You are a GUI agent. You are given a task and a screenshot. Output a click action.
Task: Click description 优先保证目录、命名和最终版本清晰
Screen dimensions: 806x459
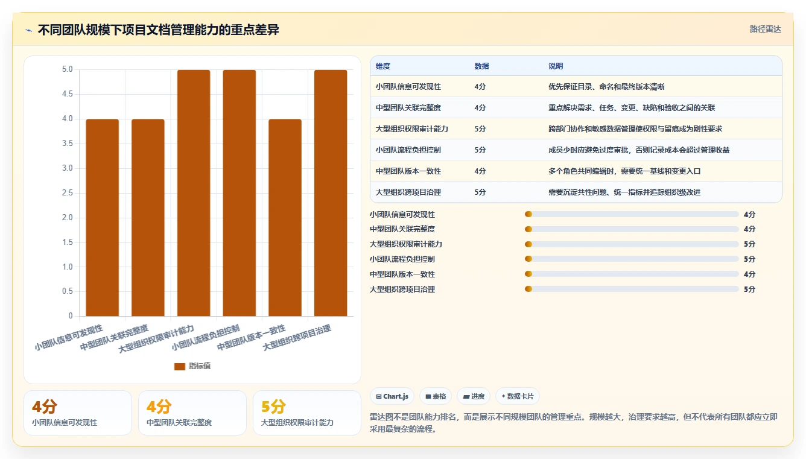606,87
